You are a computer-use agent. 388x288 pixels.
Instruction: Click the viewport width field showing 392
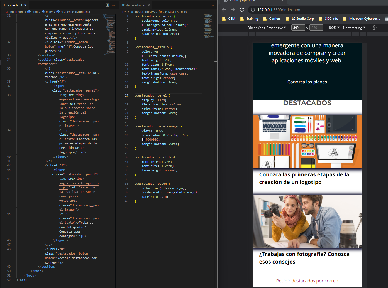click(x=298, y=28)
